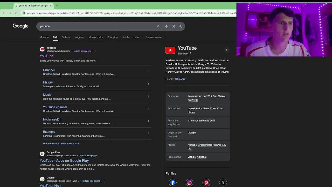Click Traducir esta página for YouTube result

tap(82, 51)
